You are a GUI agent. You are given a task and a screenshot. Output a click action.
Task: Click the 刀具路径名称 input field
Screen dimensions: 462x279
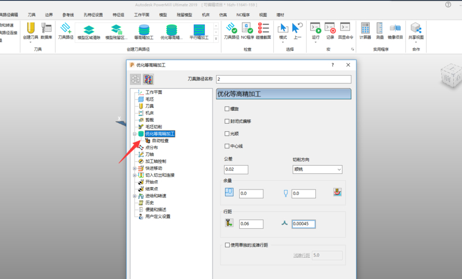click(x=284, y=79)
